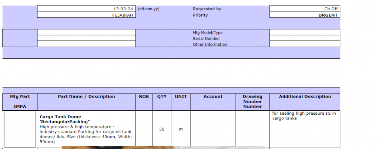This screenshot has height=149, width=379.
Task: Click the Additional Description column header
Action: [x=305, y=97]
